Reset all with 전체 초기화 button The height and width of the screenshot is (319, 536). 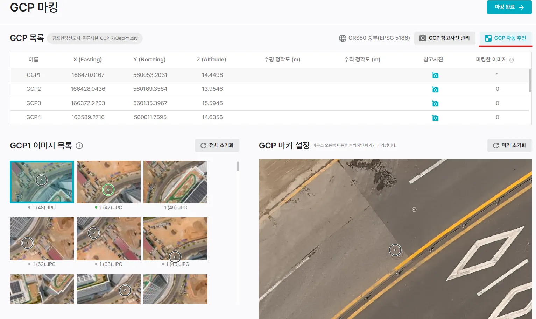pos(217,145)
